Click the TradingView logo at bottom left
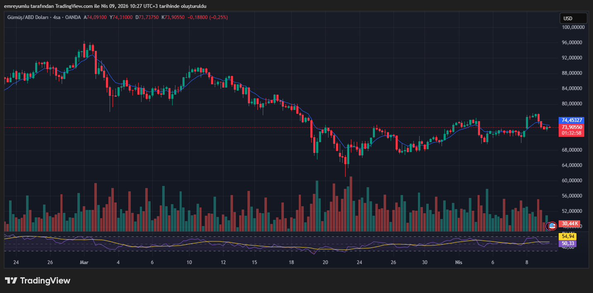593x293 pixels. (38, 281)
